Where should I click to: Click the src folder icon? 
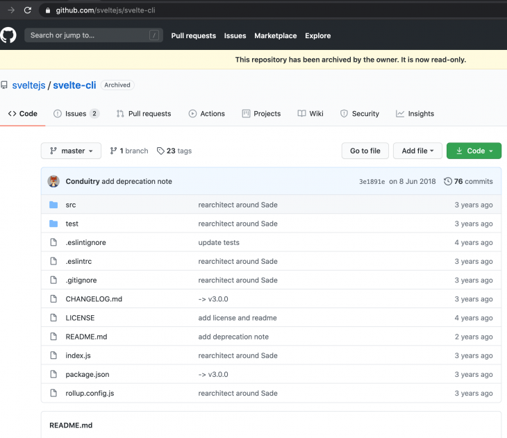[53, 205]
